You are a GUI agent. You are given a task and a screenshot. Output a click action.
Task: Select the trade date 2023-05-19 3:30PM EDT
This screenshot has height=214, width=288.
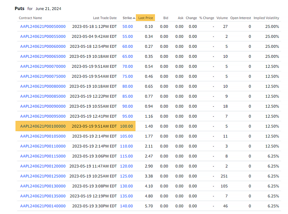(94, 206)
